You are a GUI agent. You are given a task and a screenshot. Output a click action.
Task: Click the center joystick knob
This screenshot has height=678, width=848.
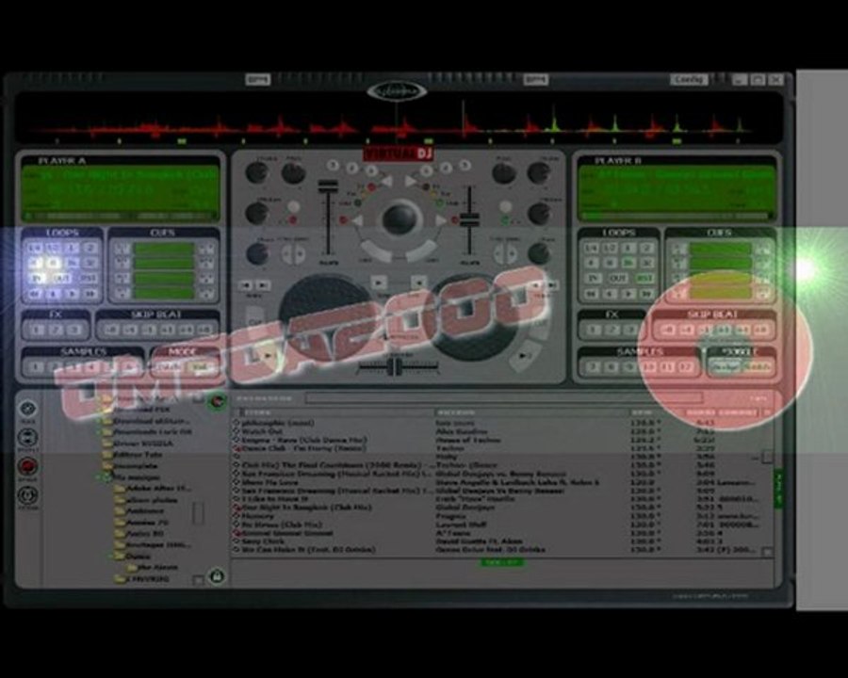[400, 218]
